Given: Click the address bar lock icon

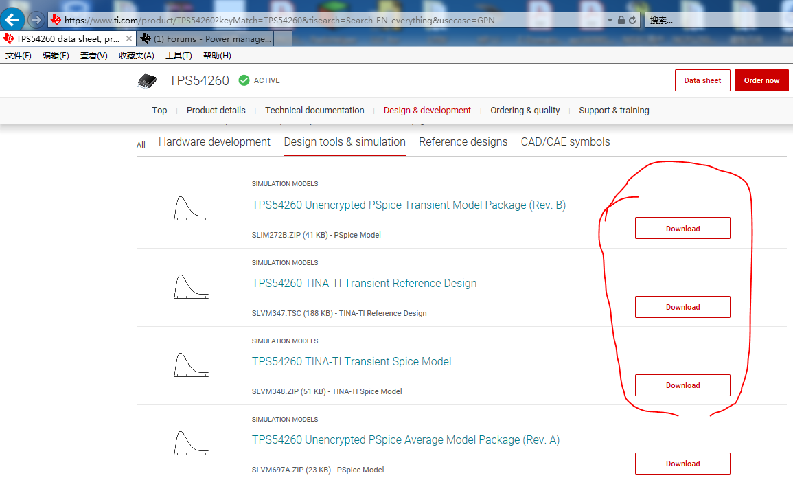Looking at the screenshot, I should [x=621, y=20].
